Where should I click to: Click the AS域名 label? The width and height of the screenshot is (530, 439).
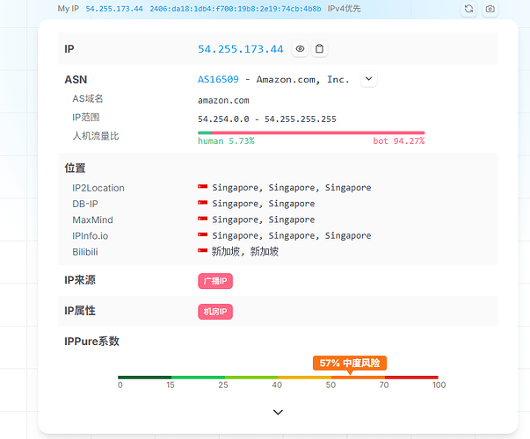point(88,98)
